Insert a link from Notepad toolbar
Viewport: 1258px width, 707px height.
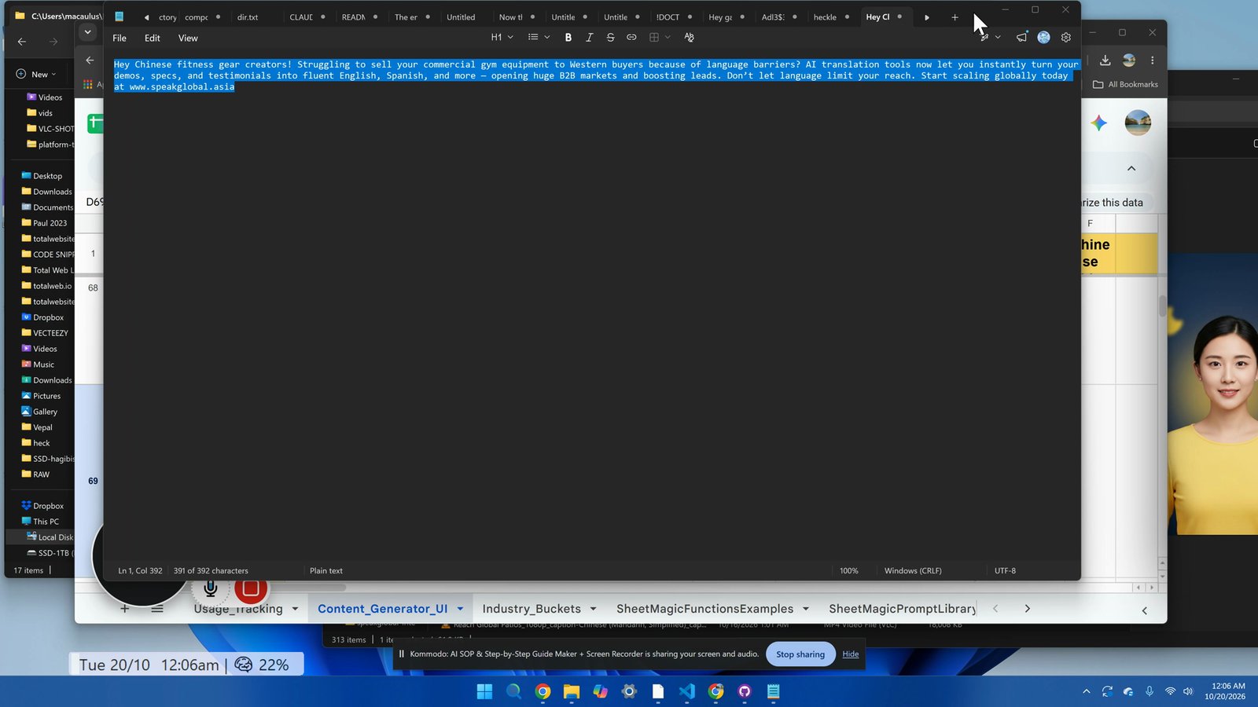tap(631, 38)
